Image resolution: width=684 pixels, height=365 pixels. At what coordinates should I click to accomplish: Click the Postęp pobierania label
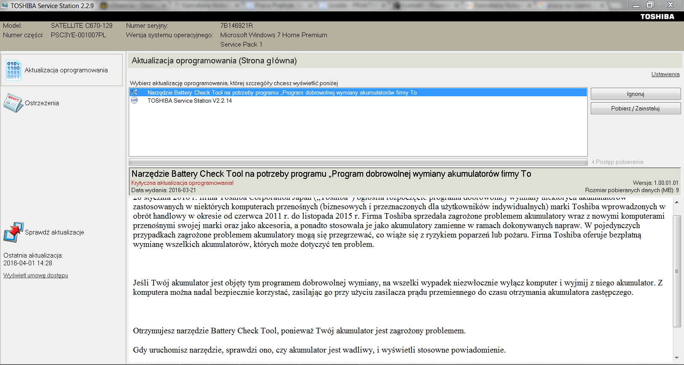[617, 162]
